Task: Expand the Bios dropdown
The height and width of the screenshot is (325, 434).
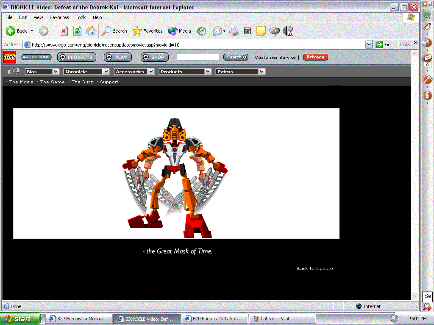Action: (56, 72)
